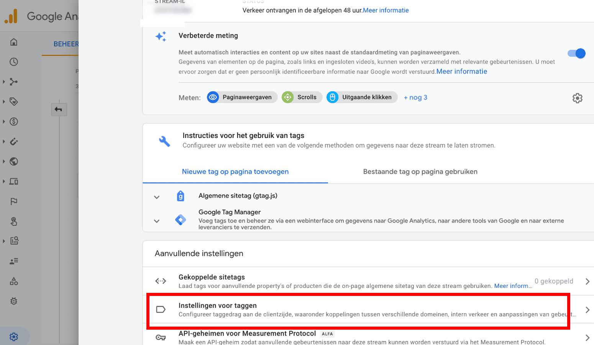Open API-geheimen voor Measurement Protocol chevron
594x345 pixels.
587,338
